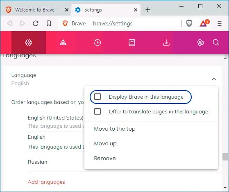Select Move to the top
This screenshot has height=192, width=229.
click(151, 129)
